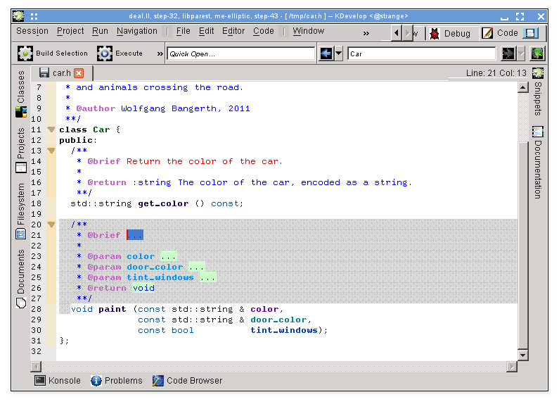
Task: Click the vertical scrollbar up arrow
Action: [x=523, y=87]
